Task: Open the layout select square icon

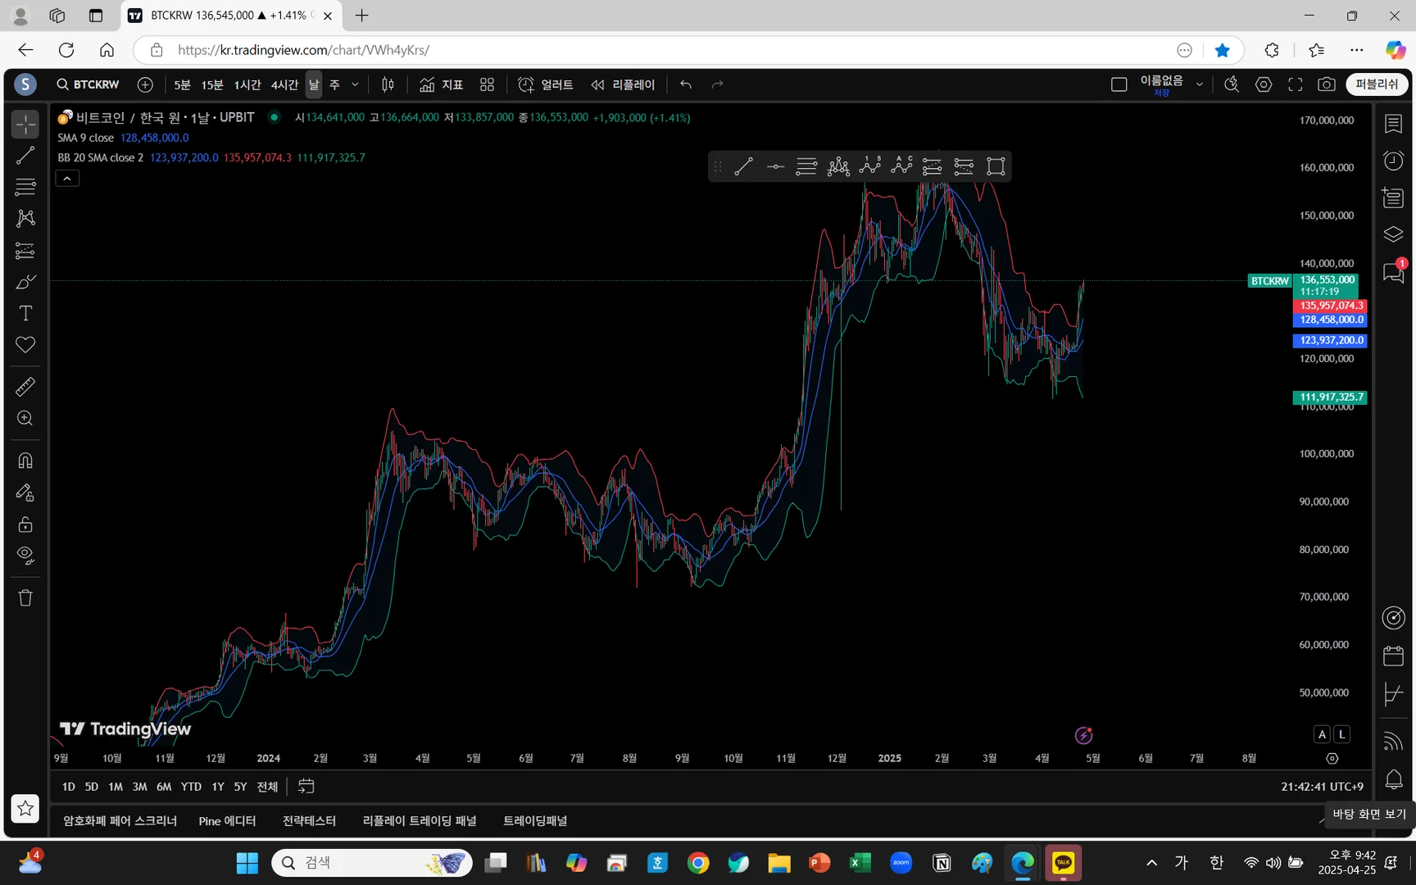Action: (x=1119, y=84)
